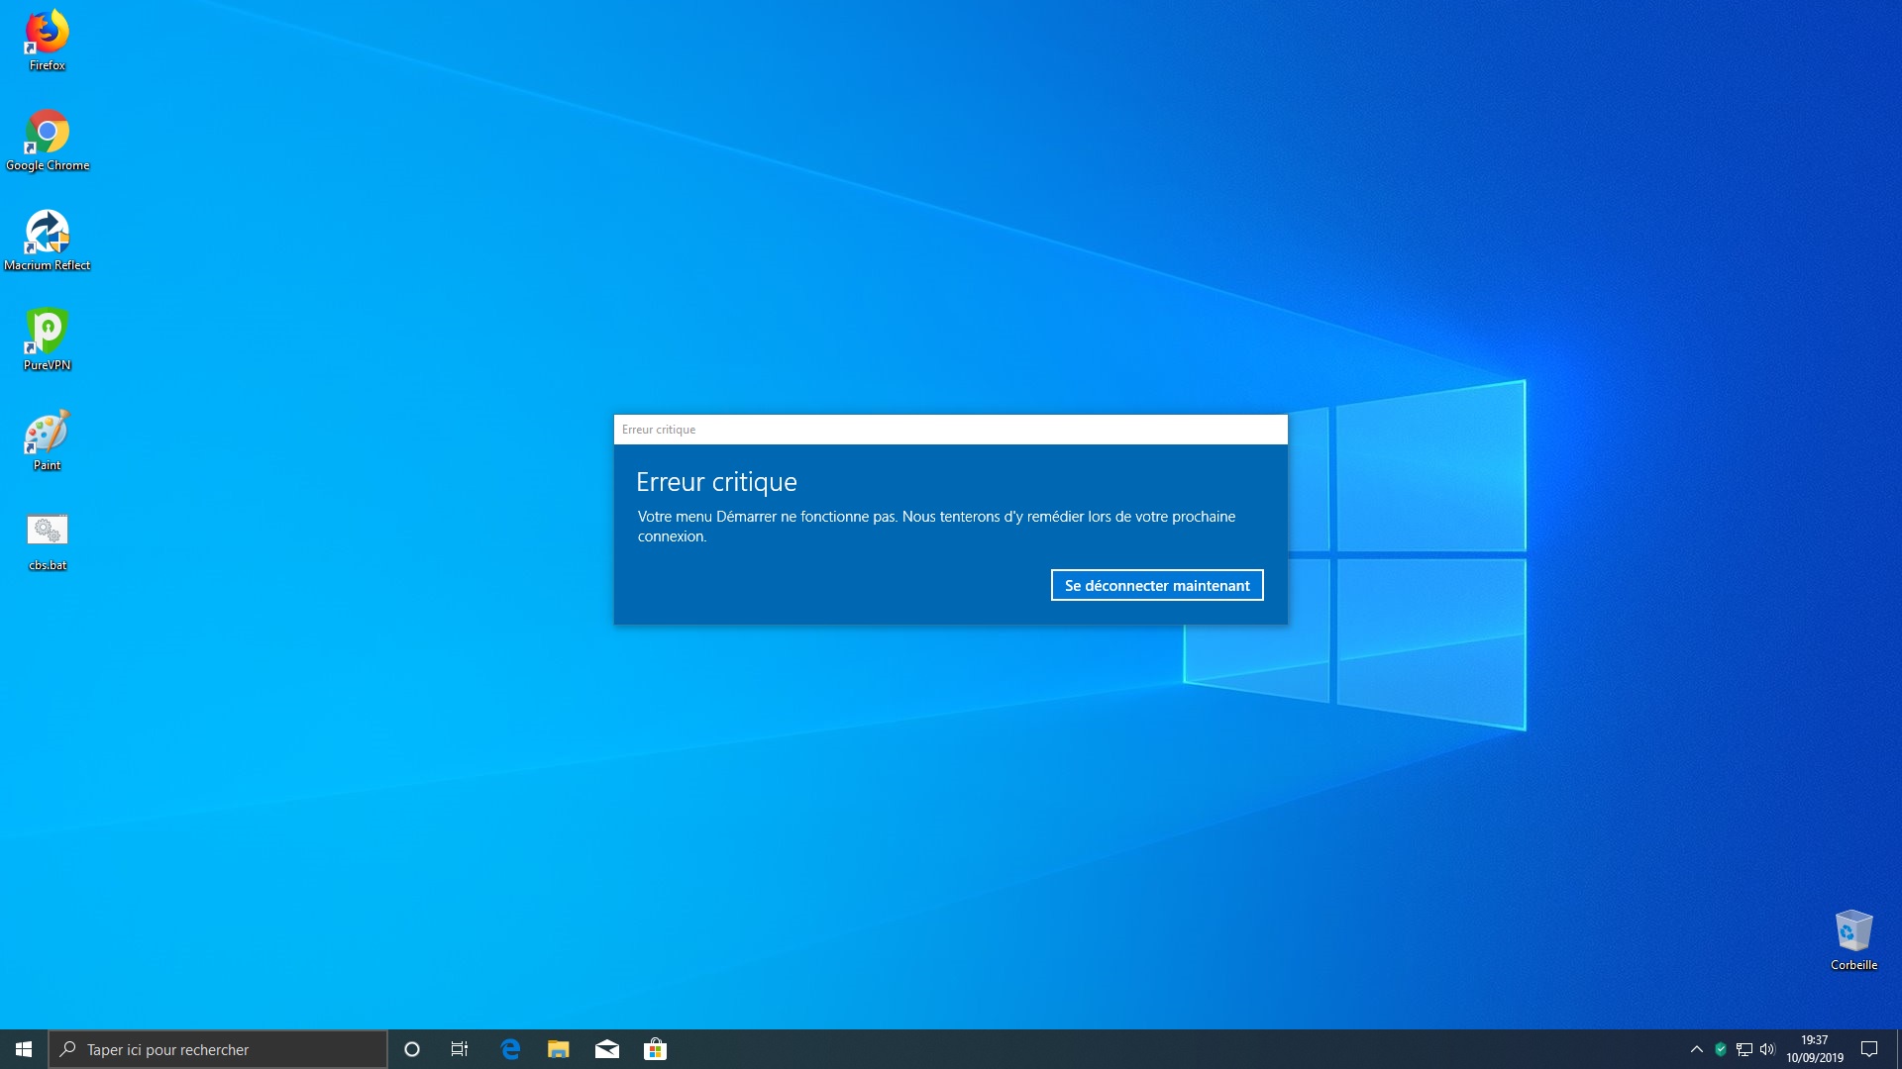The height and width of the screenshot is (1069, 1902).
Task: Open the notification Action Center icon
Action: (1869, 1049)
